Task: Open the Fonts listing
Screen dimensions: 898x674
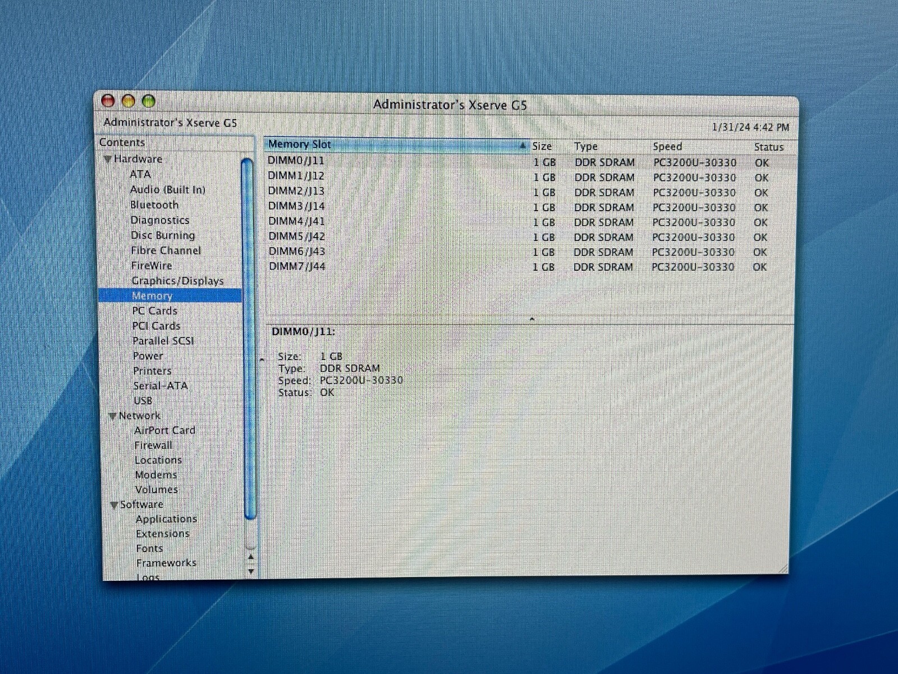Action: 149,548
